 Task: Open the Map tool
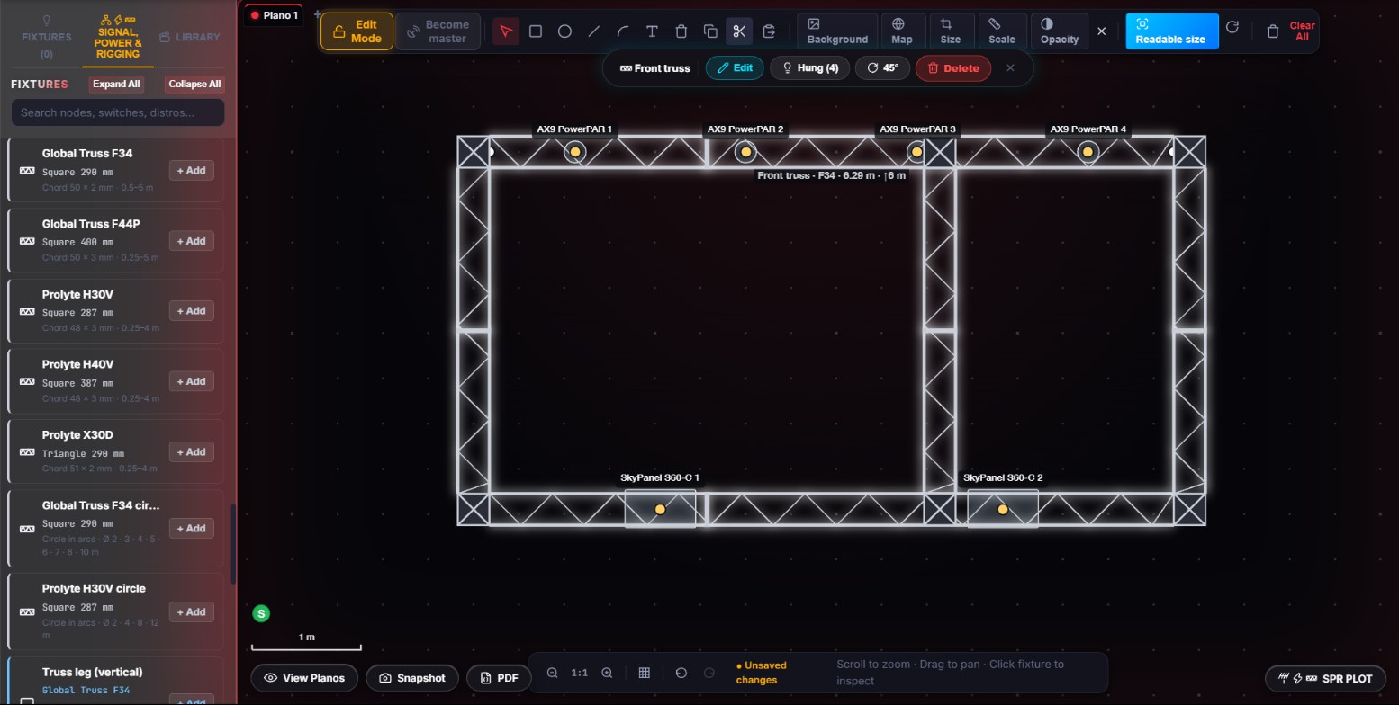pyautogui.click(x=901, y=31)
